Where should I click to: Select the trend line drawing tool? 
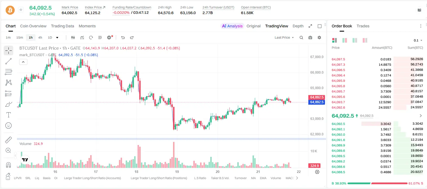(x=8, y=61)
